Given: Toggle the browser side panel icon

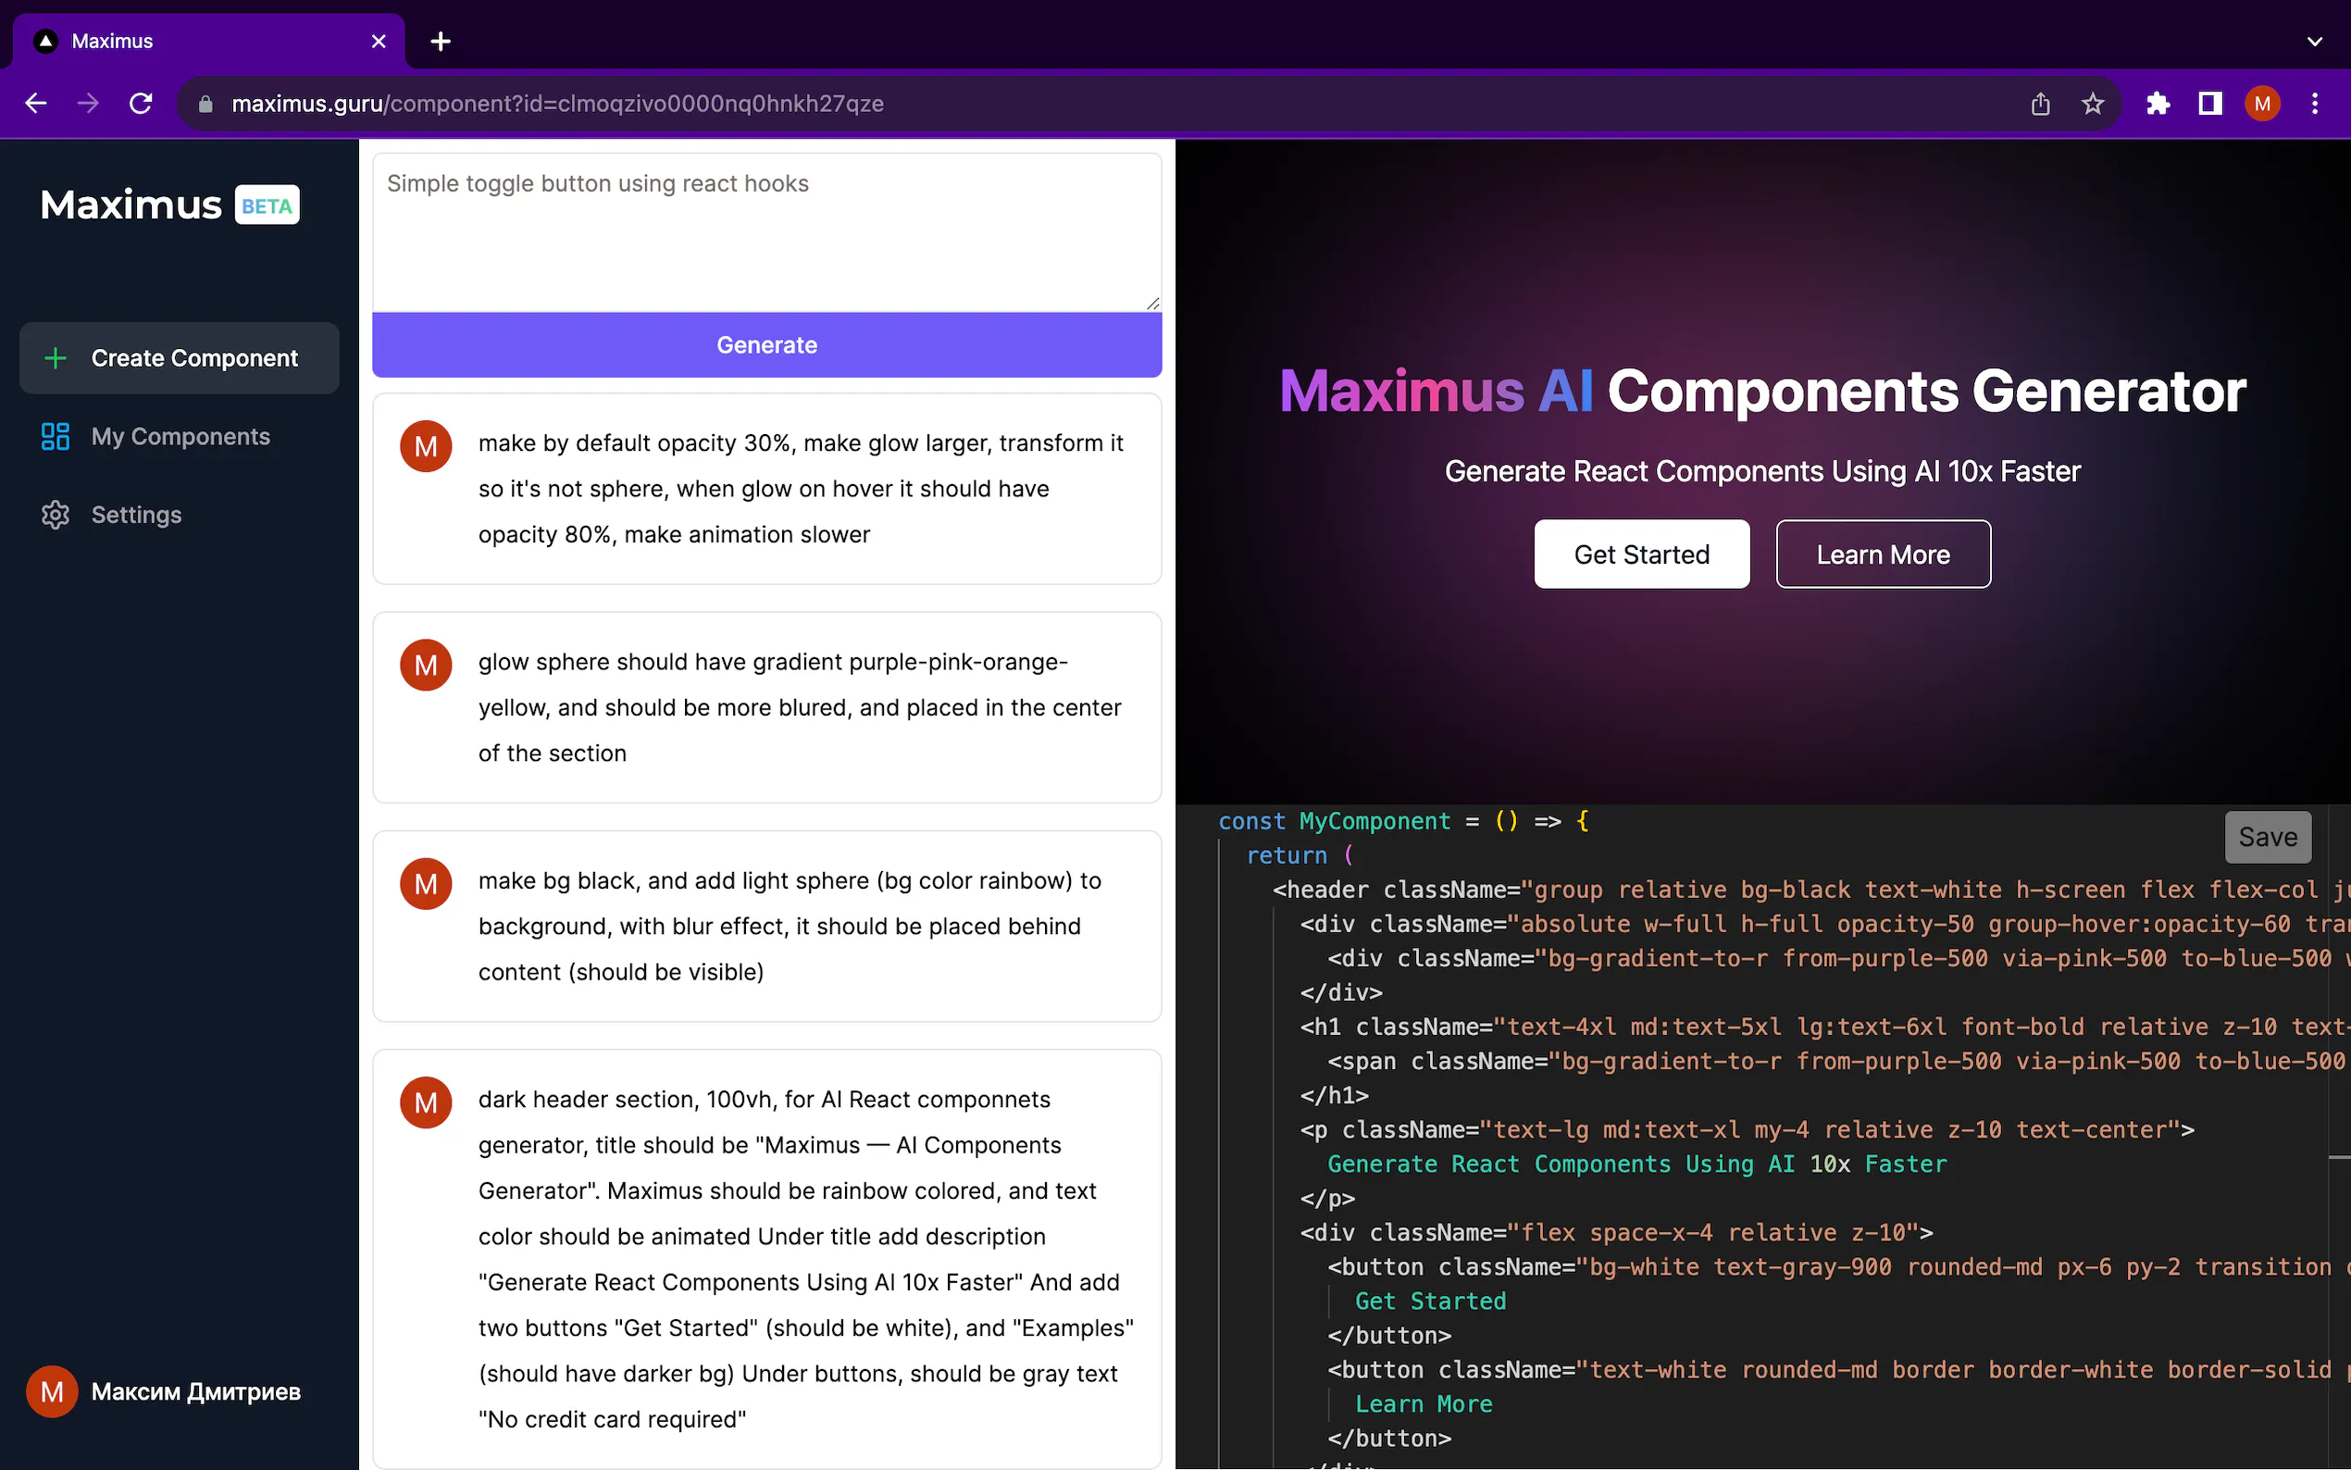Looking at the screenshot, I should 2210,103.
